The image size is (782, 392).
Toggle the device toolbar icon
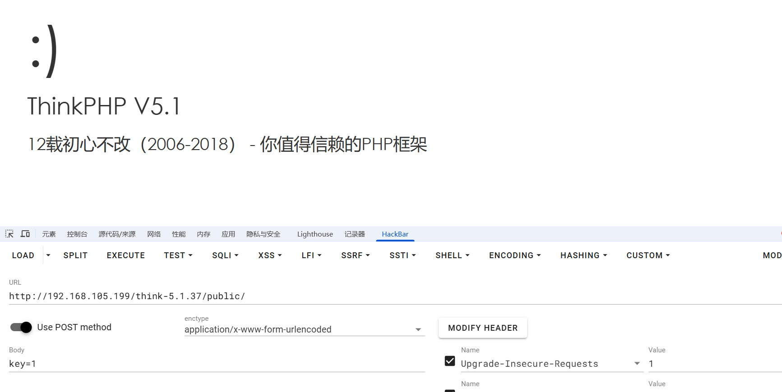[x=25, y=234]
